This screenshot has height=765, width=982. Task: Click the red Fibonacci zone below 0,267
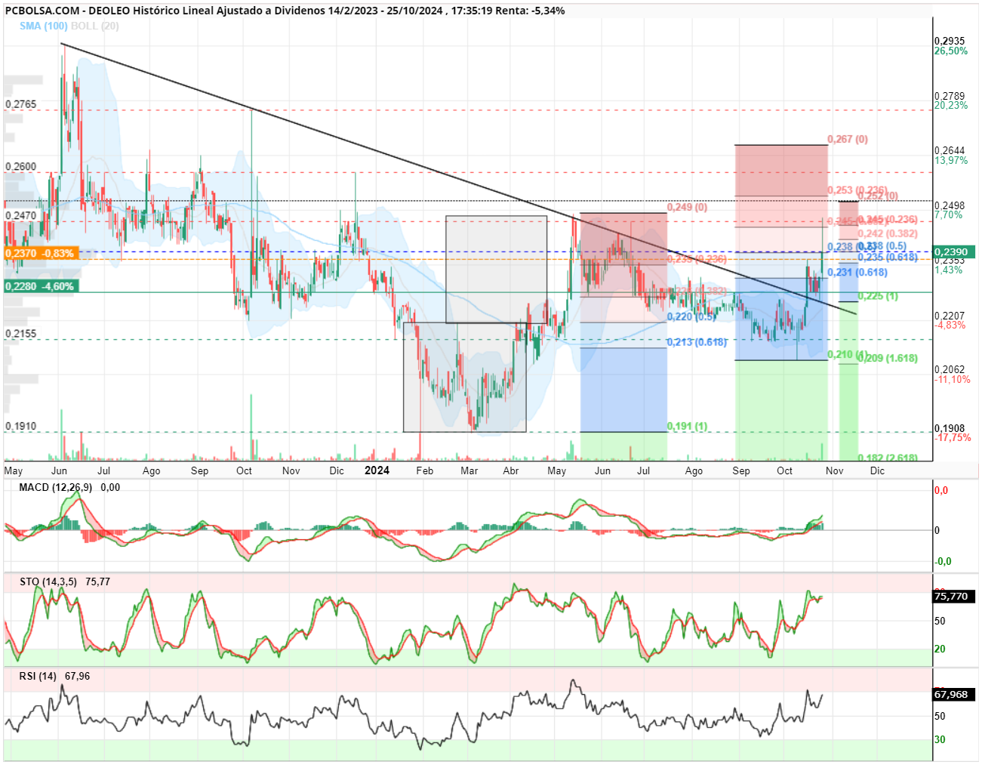[x=781, y=171]
